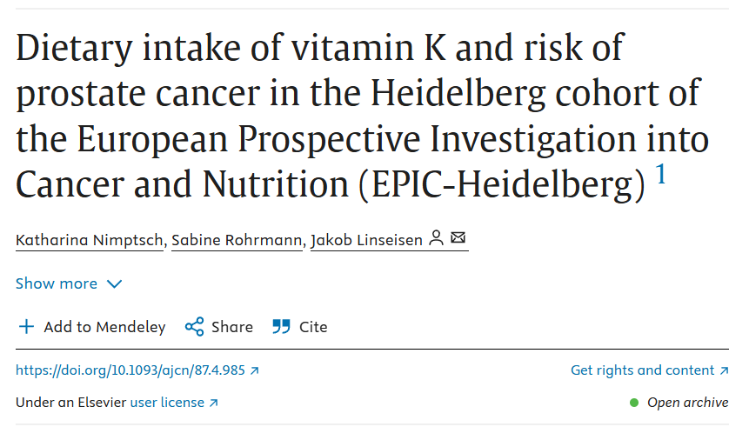749x440 pixels.
Task: Click the green Open archive dot
Action: pyautogui.click(x=634, y=403)
